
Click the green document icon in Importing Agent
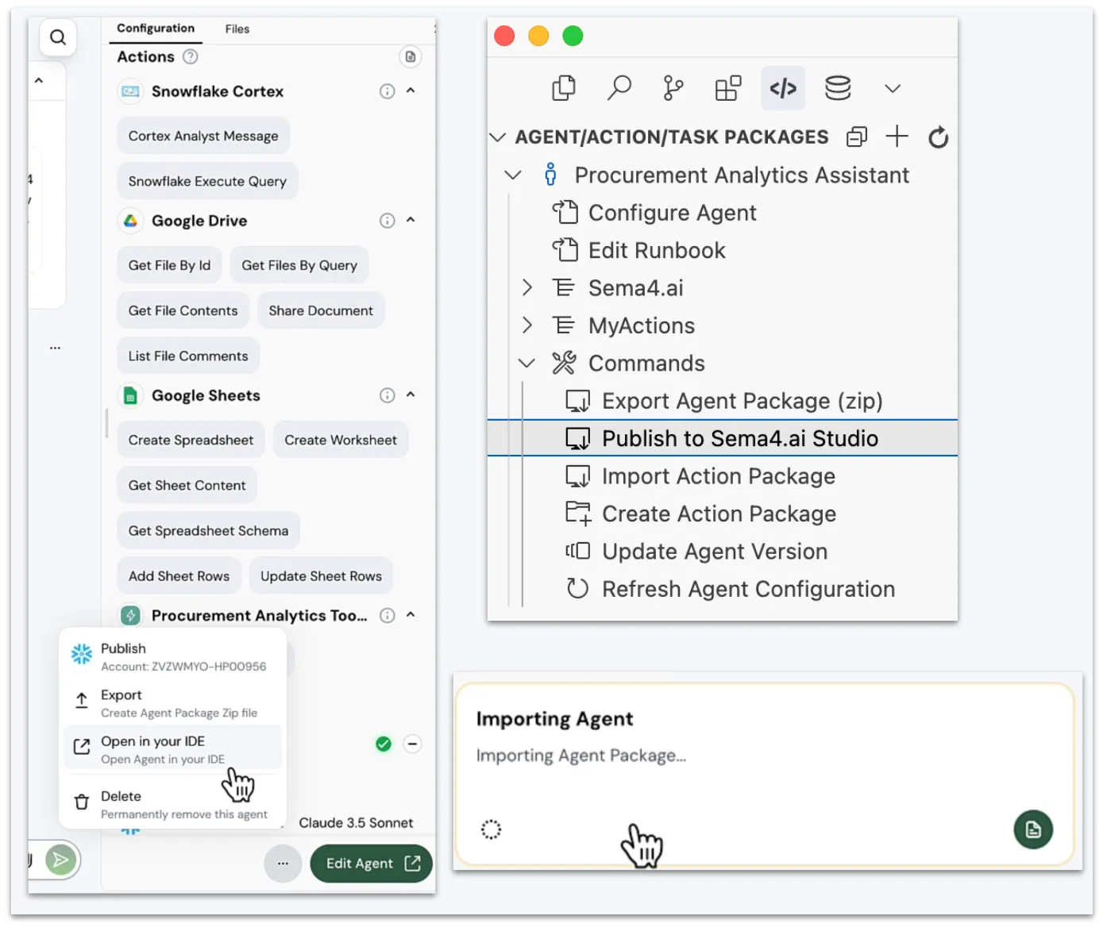click(1033, 829)
